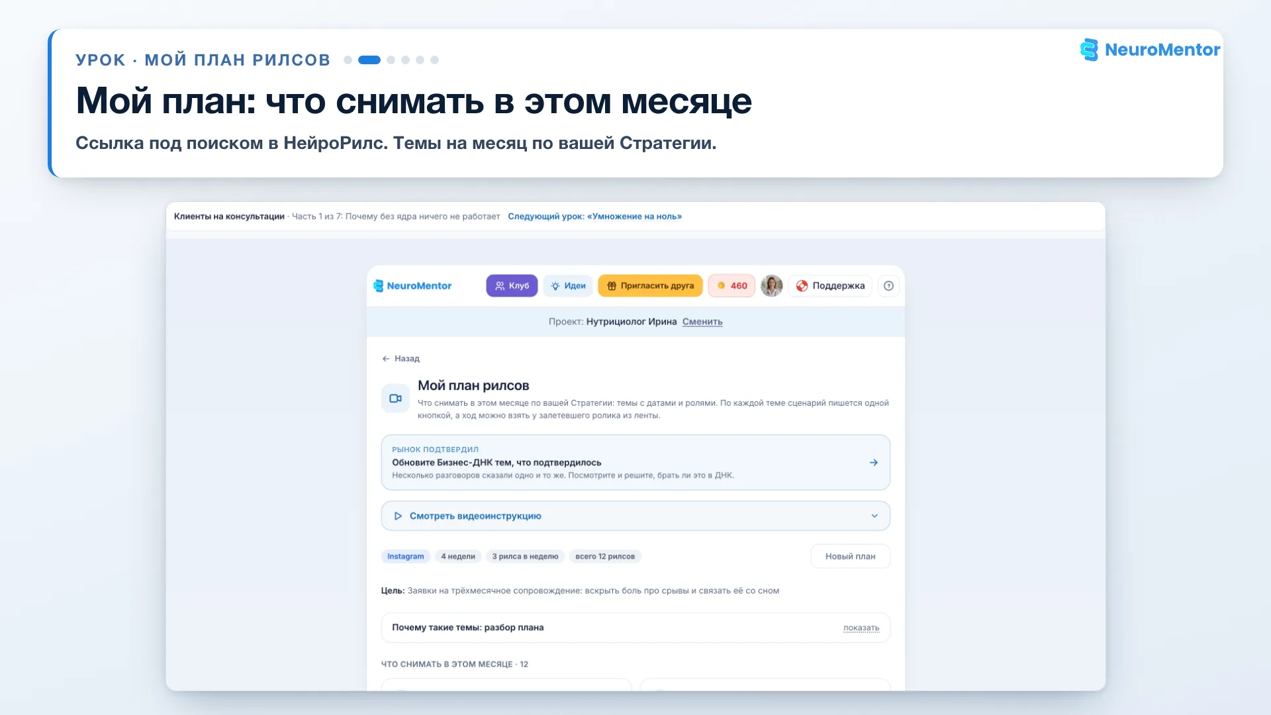Click the ЧТО СНИМАТЬ В ЭТОМ МЕСЯЦЕ · 12 heading
1271x715 pixels.
tap(454, 665)
